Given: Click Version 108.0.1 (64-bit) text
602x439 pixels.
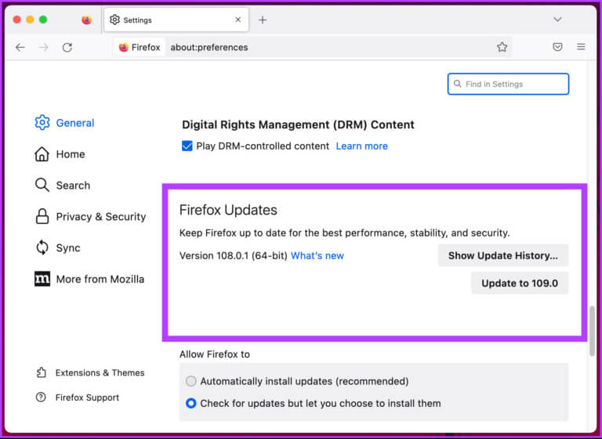Looking at the screenshot, I should [233, 256].
